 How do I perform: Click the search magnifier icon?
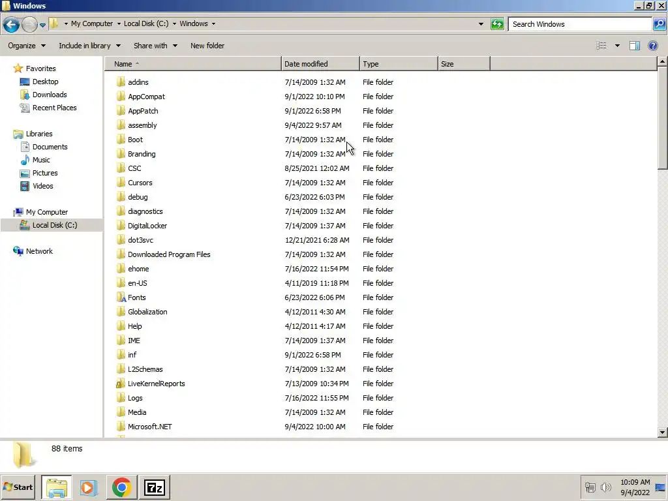pyautogui.click(x=660, y=24)
